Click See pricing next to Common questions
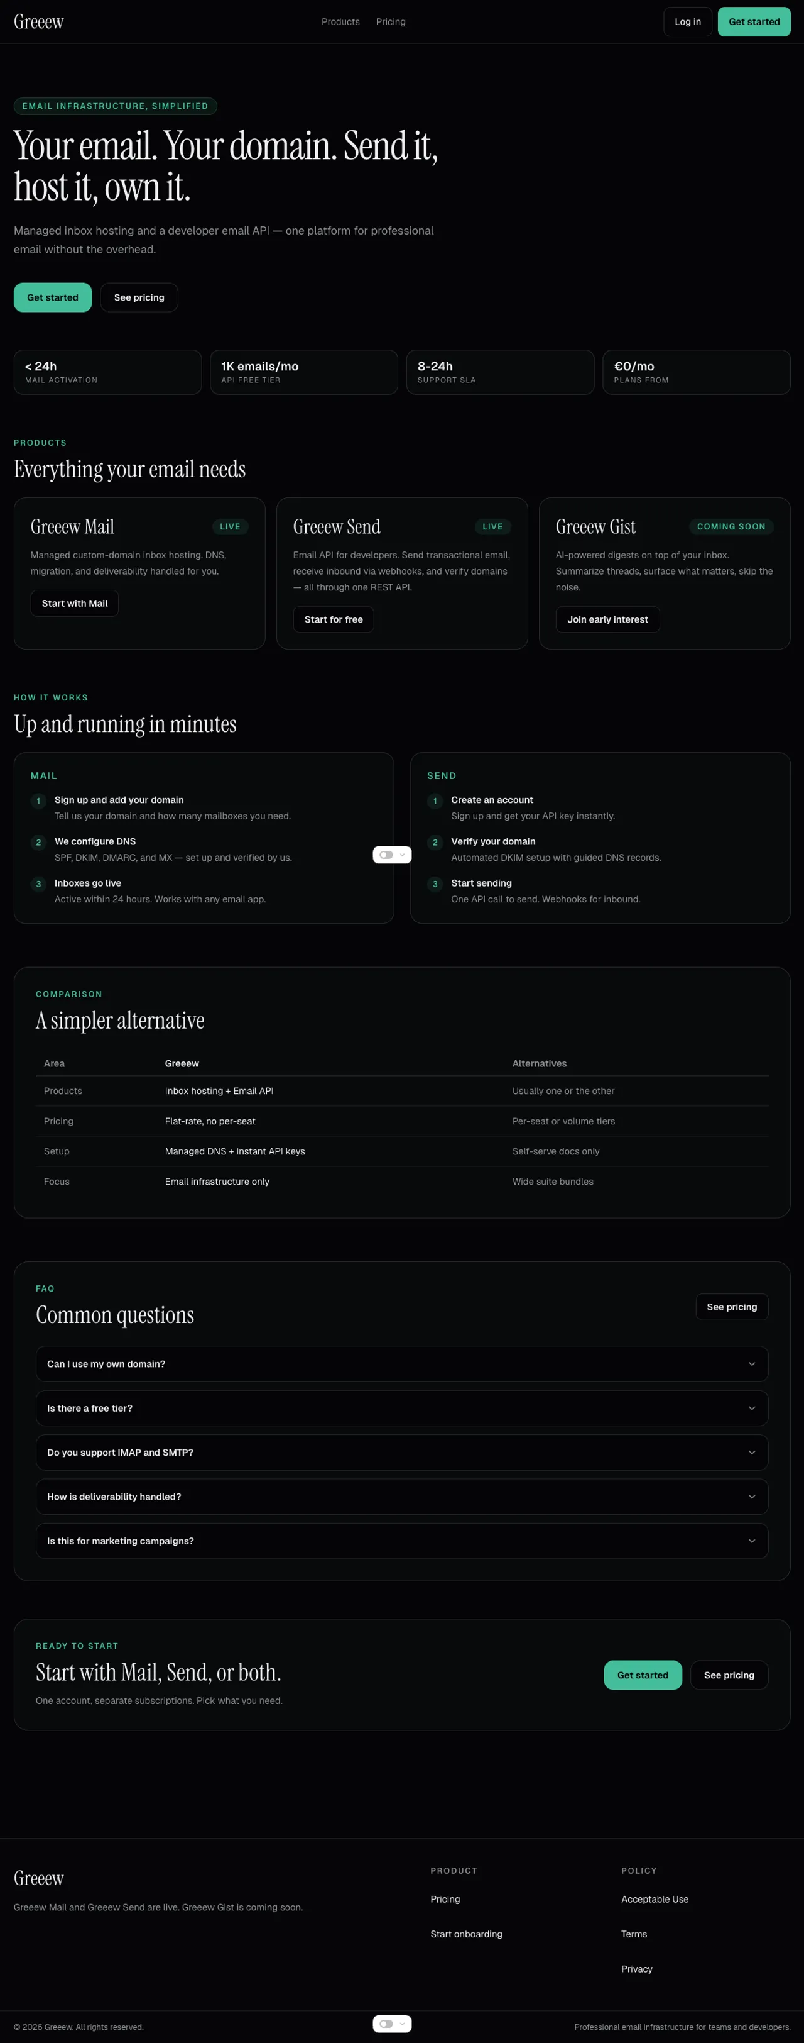The height and width of the screenshot is (2043, 804). [731, 1306]
